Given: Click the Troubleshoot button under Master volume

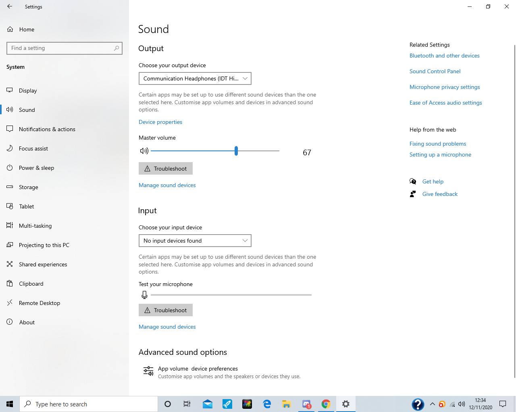Looking at the screenshot, I should click(166, 169).
